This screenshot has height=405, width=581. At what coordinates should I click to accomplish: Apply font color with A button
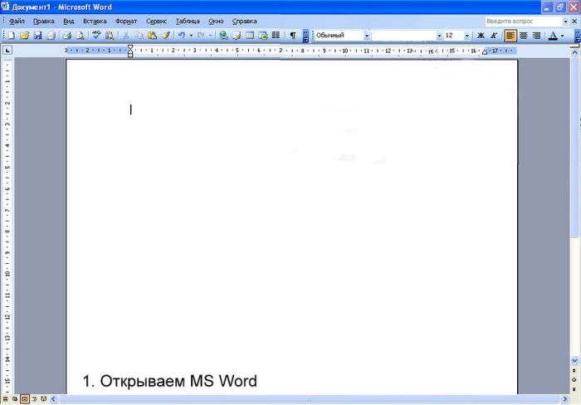pos(553,36)
